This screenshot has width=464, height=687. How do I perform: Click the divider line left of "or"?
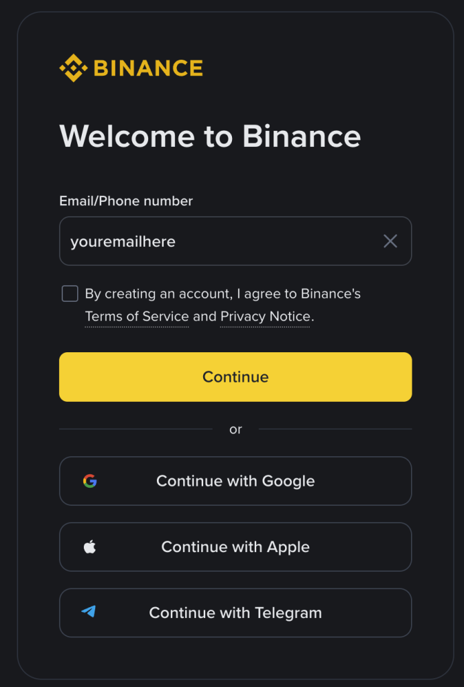[x=135, y=429]
